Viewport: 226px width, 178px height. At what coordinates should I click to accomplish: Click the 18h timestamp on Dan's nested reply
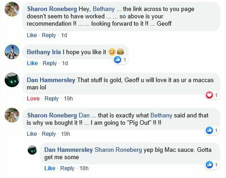point(84,168)
